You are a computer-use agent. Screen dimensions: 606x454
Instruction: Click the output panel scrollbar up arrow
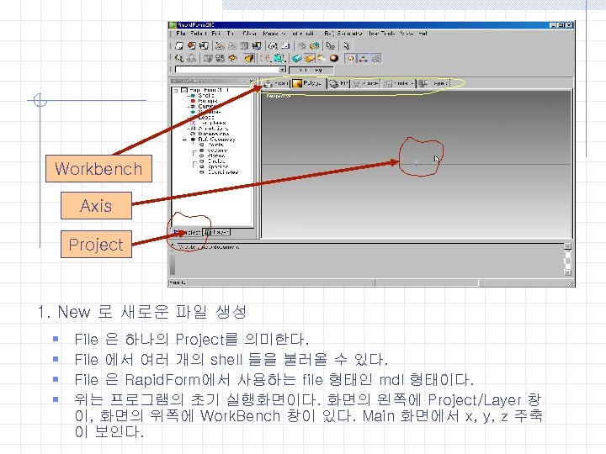click(x=567, y=246)
